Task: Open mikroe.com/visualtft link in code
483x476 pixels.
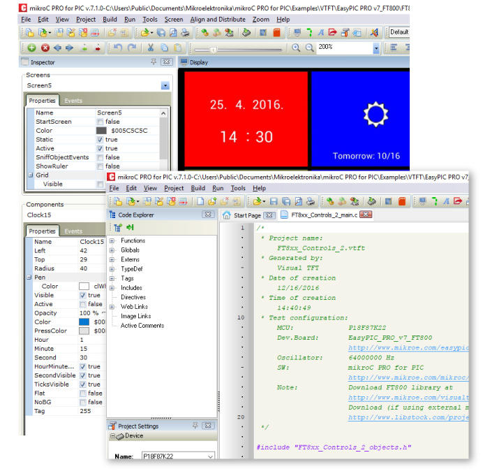Action: [408, 398]
